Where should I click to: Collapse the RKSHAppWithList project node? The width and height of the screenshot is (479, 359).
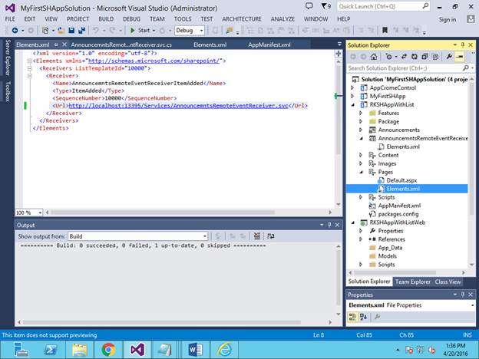coord(352,104)
